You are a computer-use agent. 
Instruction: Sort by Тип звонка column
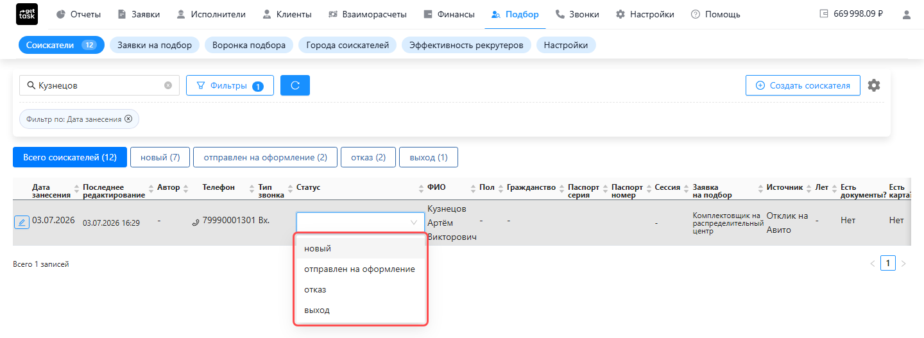(290, 188)
